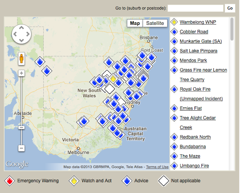Select the Map view tab
Viewport: 240px width, 193px height.
click(x=135, y=23)
